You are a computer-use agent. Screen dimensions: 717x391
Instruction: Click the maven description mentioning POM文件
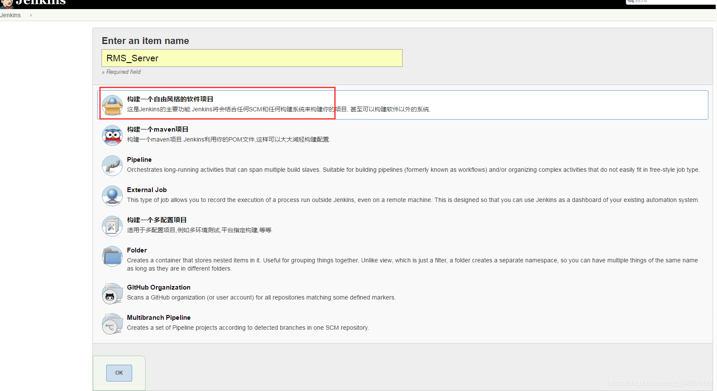228,139
